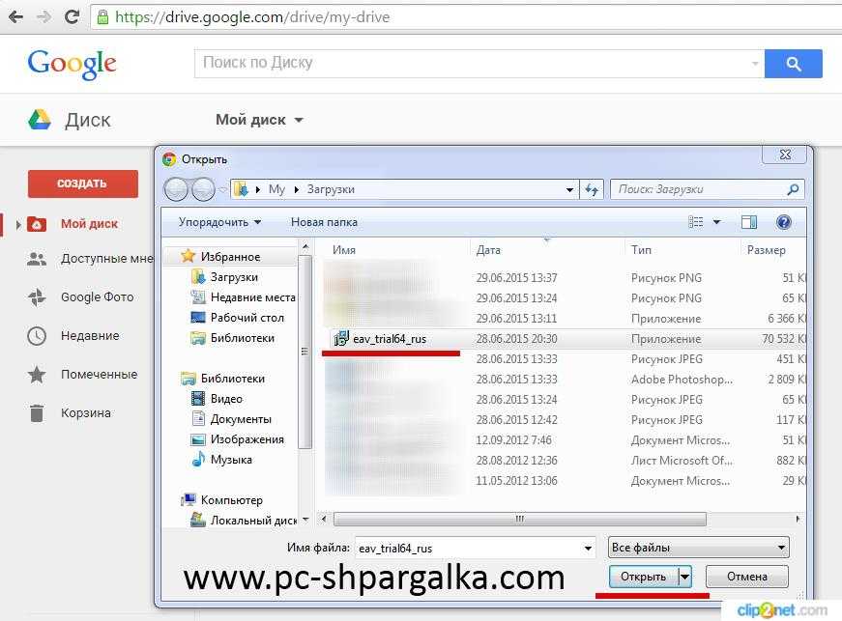The width and height of the screenshot is (842, 621).
Task: Refresh the Загрузки folder listing
Action: 592,189
